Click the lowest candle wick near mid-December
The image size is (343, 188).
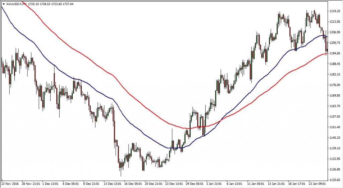pos(121,175)
